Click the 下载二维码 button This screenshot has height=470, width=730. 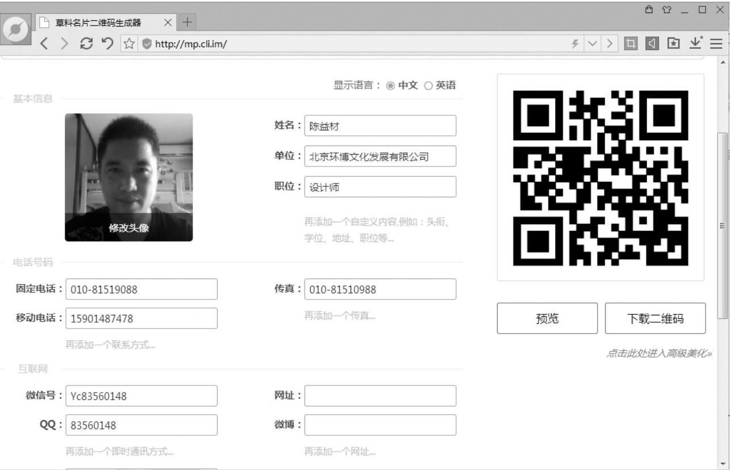[655, 318]
